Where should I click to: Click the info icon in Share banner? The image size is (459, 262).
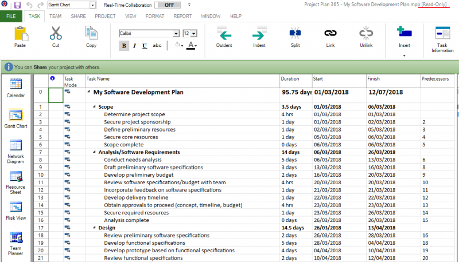tap(9, 67)
